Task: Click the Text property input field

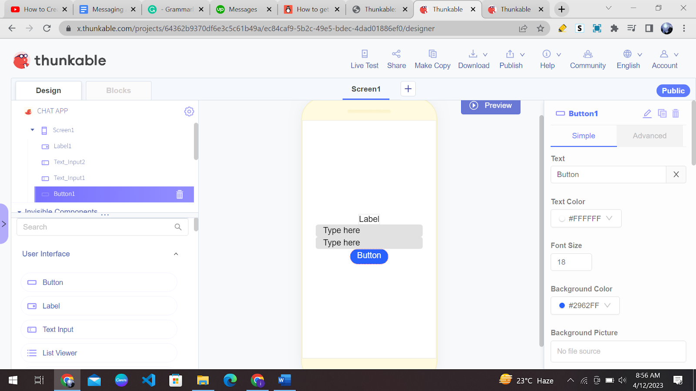Action: click(x=608, y=174)
